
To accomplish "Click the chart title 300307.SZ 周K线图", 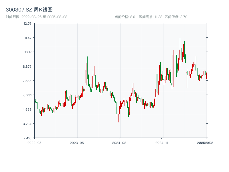I will click(x=29, y=10).
